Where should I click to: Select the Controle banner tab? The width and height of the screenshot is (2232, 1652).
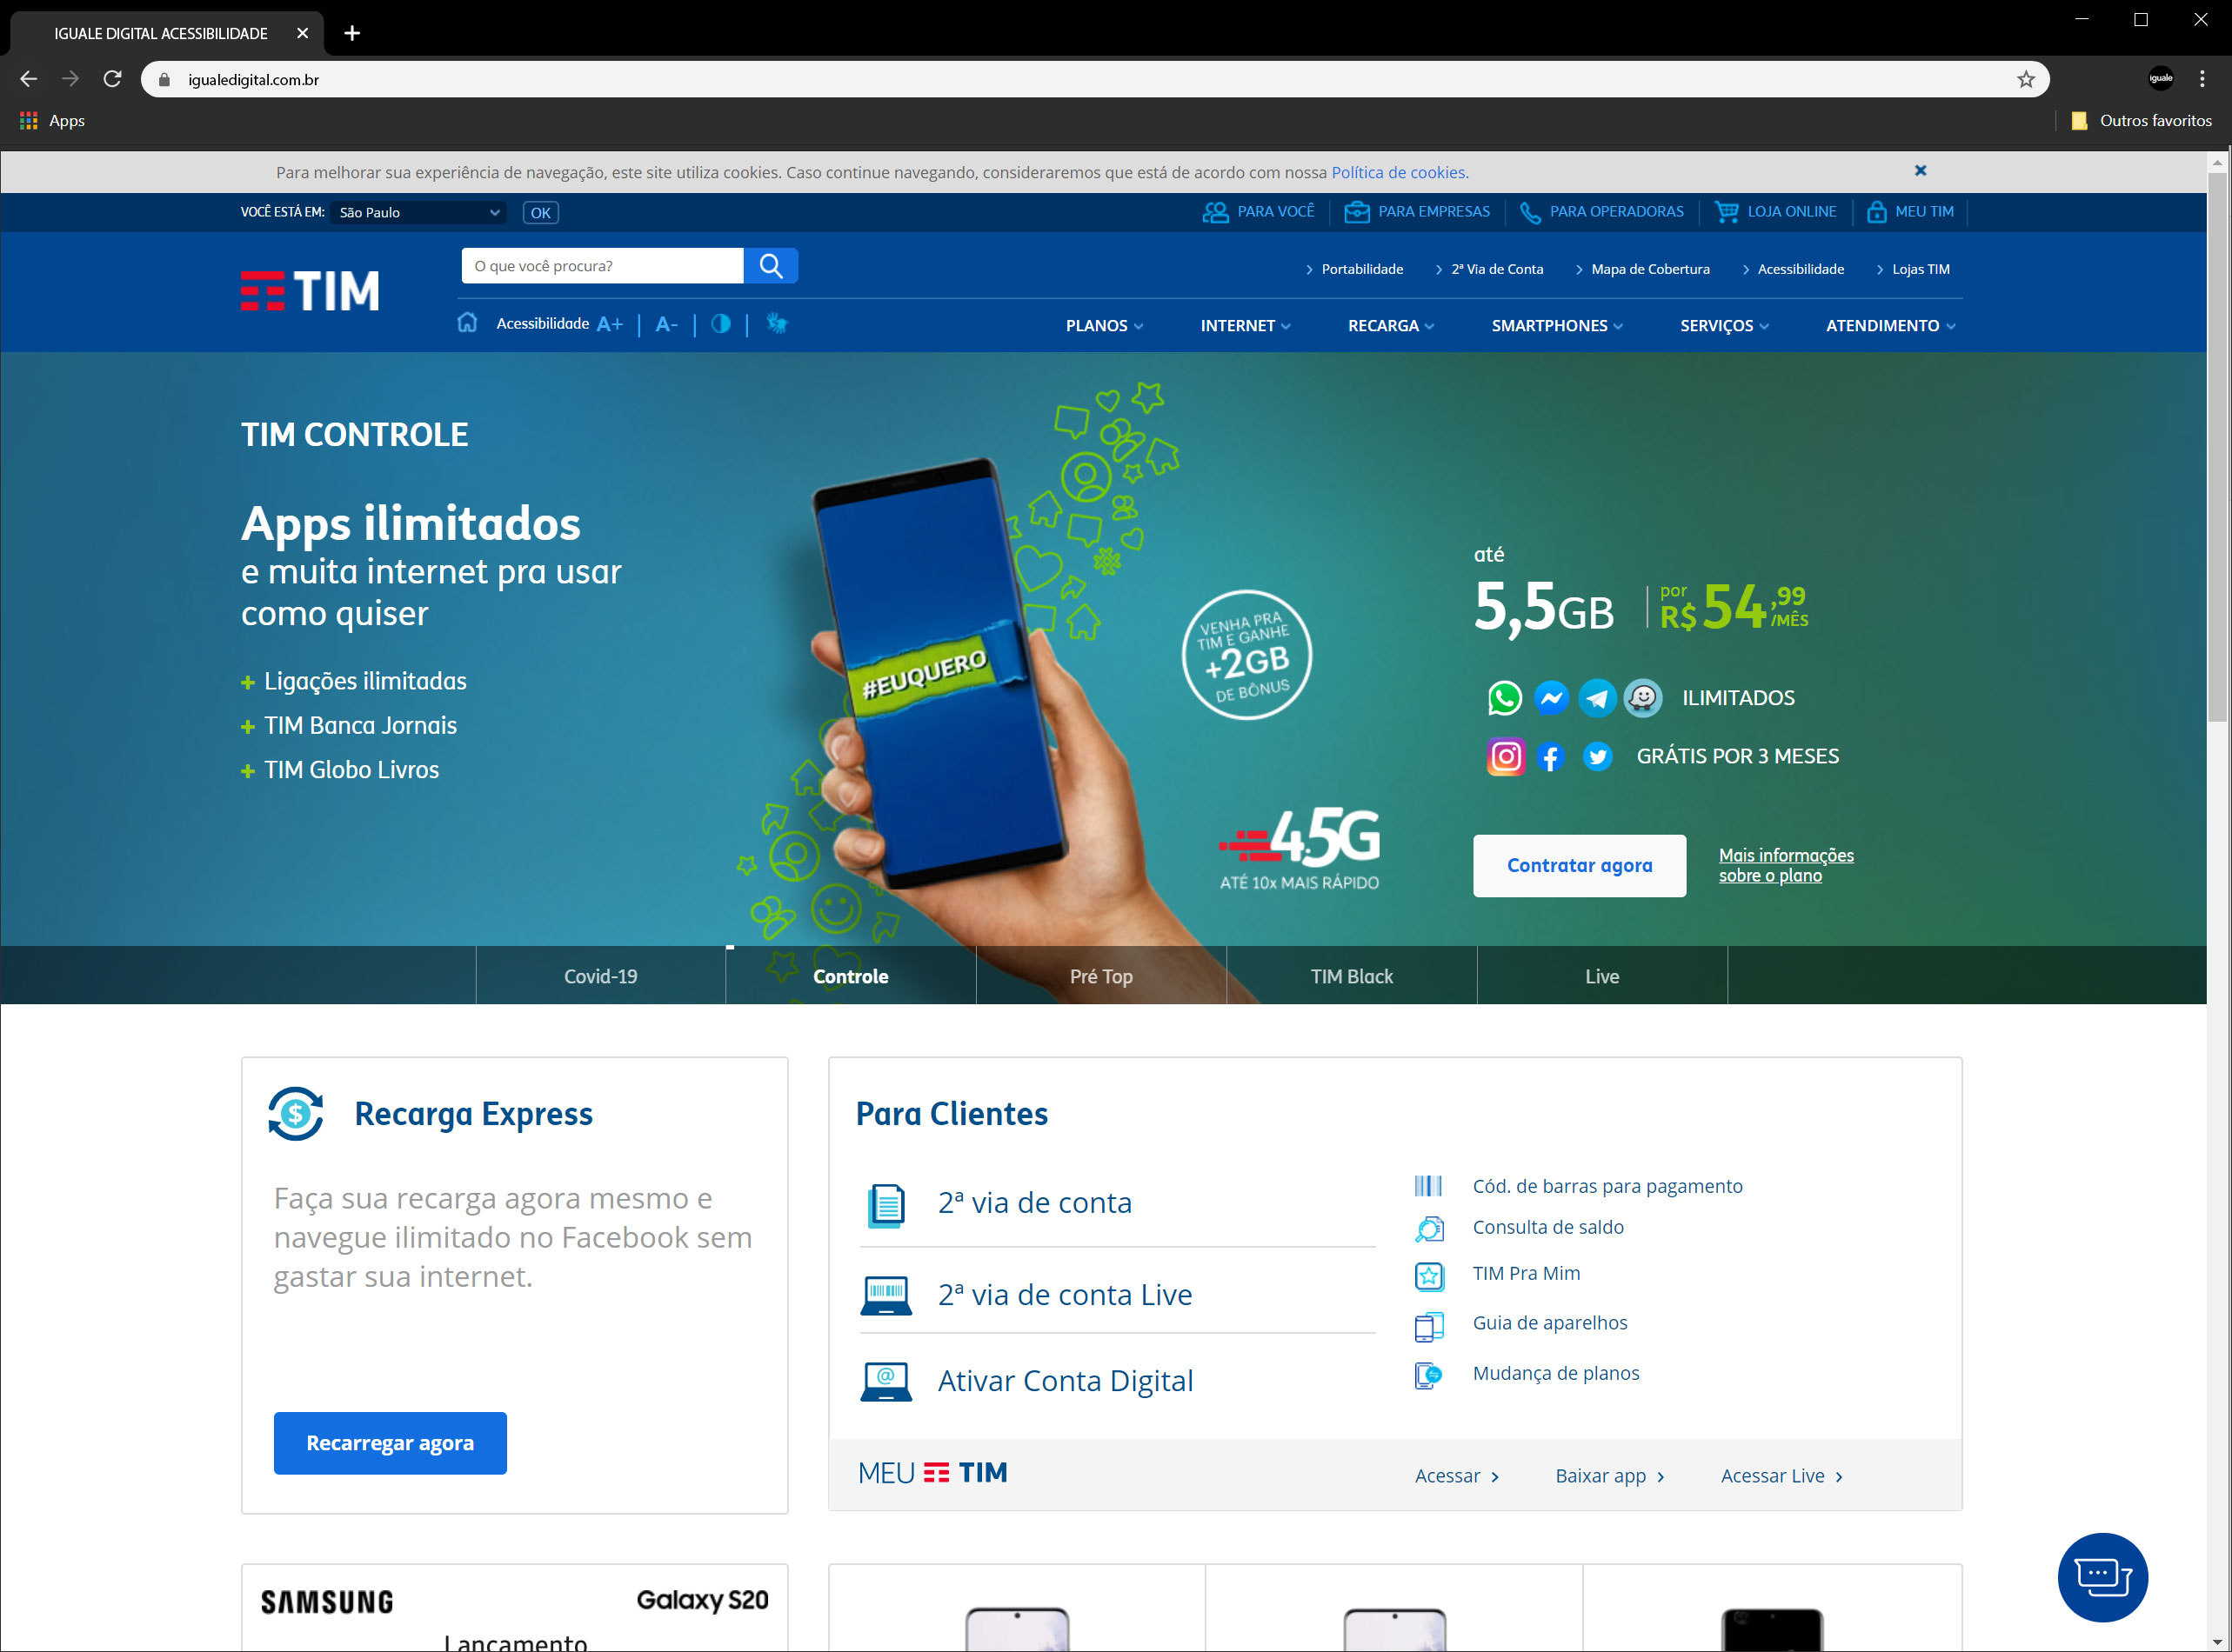pyautogui.click(x=851, y=976)
